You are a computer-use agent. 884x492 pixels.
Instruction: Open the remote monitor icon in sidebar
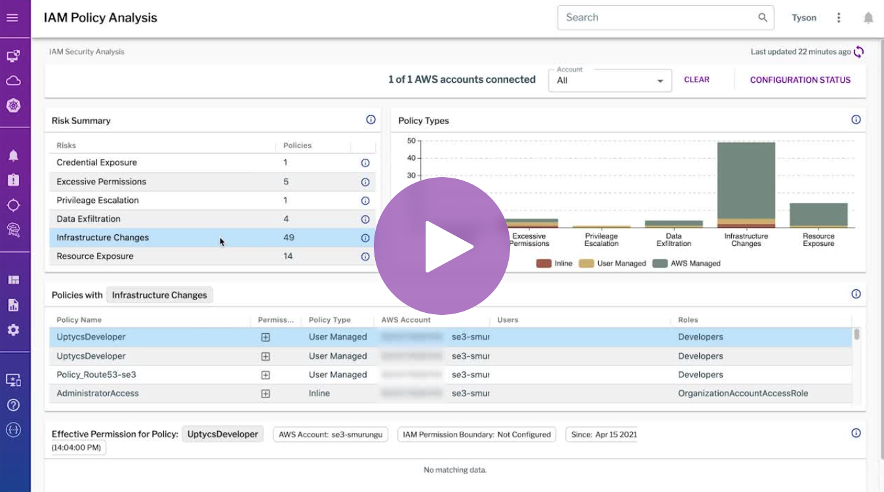click(13, 380)
